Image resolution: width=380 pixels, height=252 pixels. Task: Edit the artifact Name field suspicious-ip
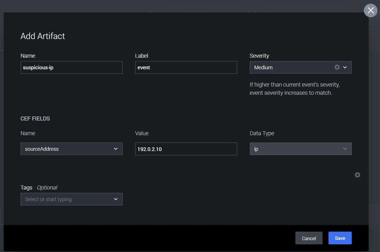72,67
